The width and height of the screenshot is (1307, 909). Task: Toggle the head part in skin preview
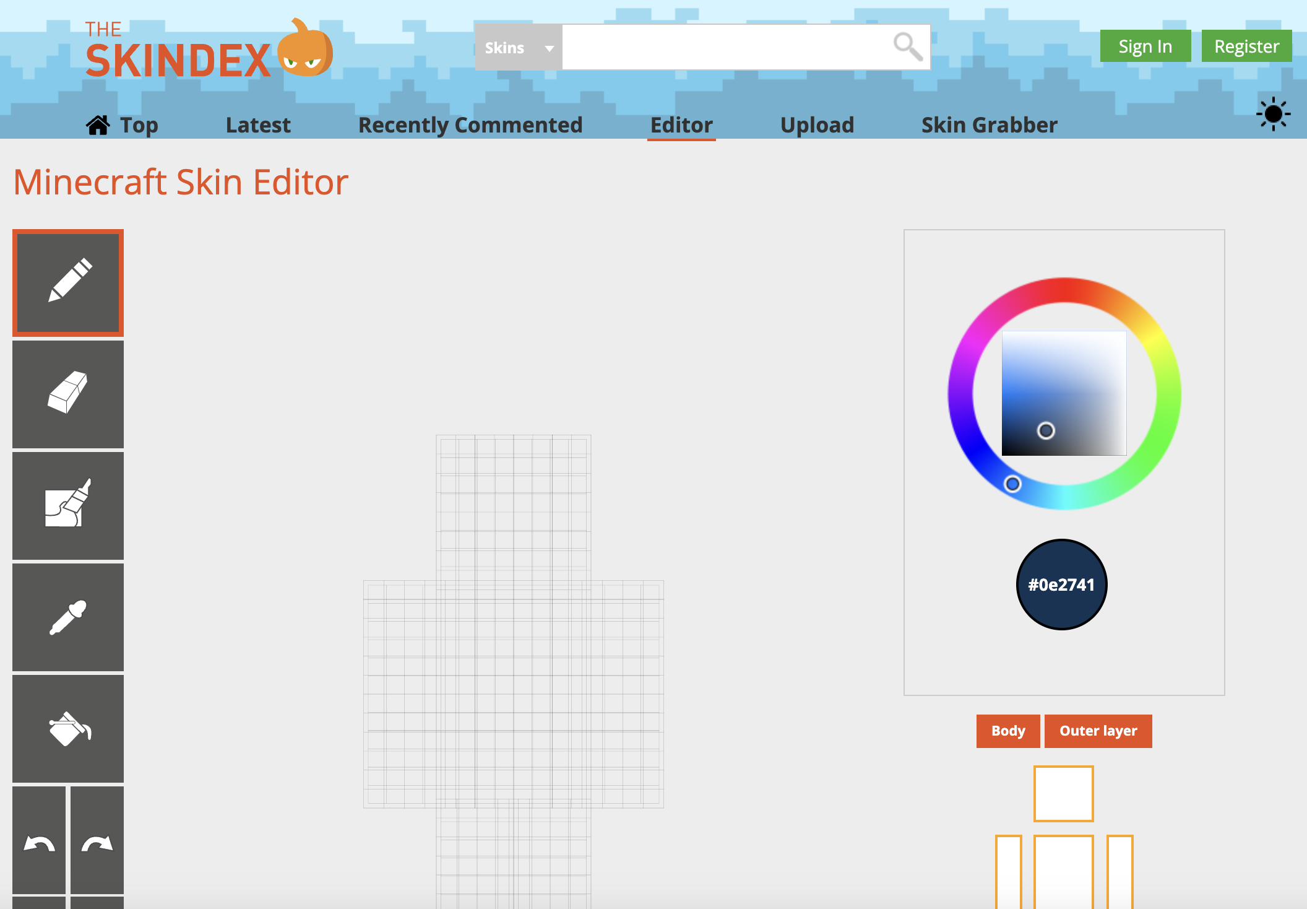pyautogui.click(x=1063, y=793)
